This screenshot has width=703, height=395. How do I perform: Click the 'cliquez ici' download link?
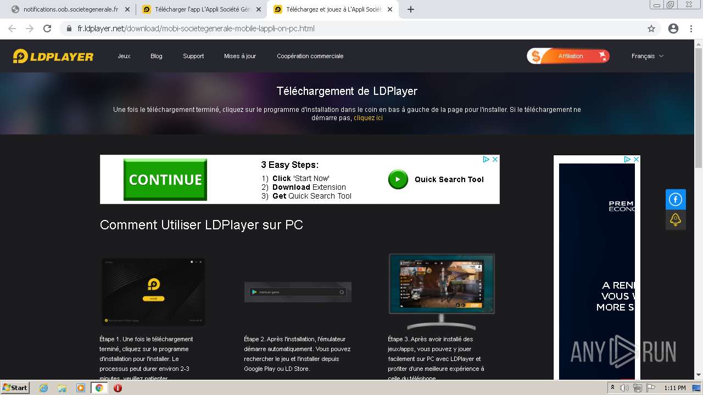point(369,118)
